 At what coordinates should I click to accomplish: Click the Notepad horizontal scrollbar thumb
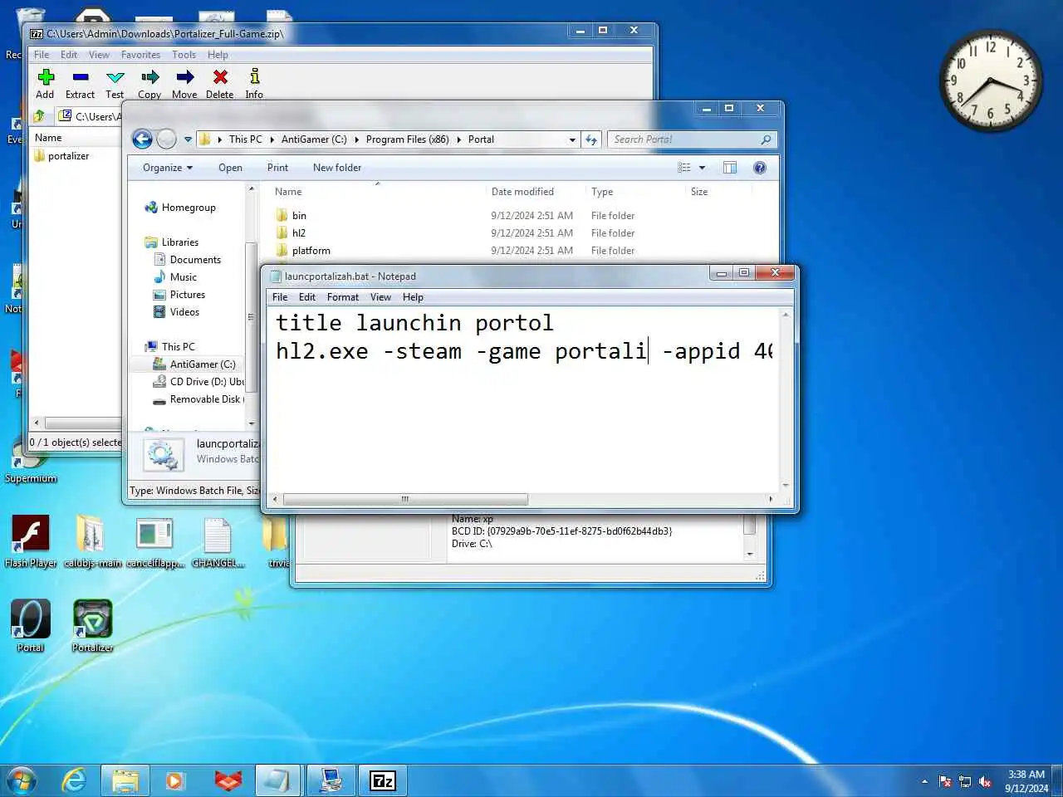coord(405,499)
